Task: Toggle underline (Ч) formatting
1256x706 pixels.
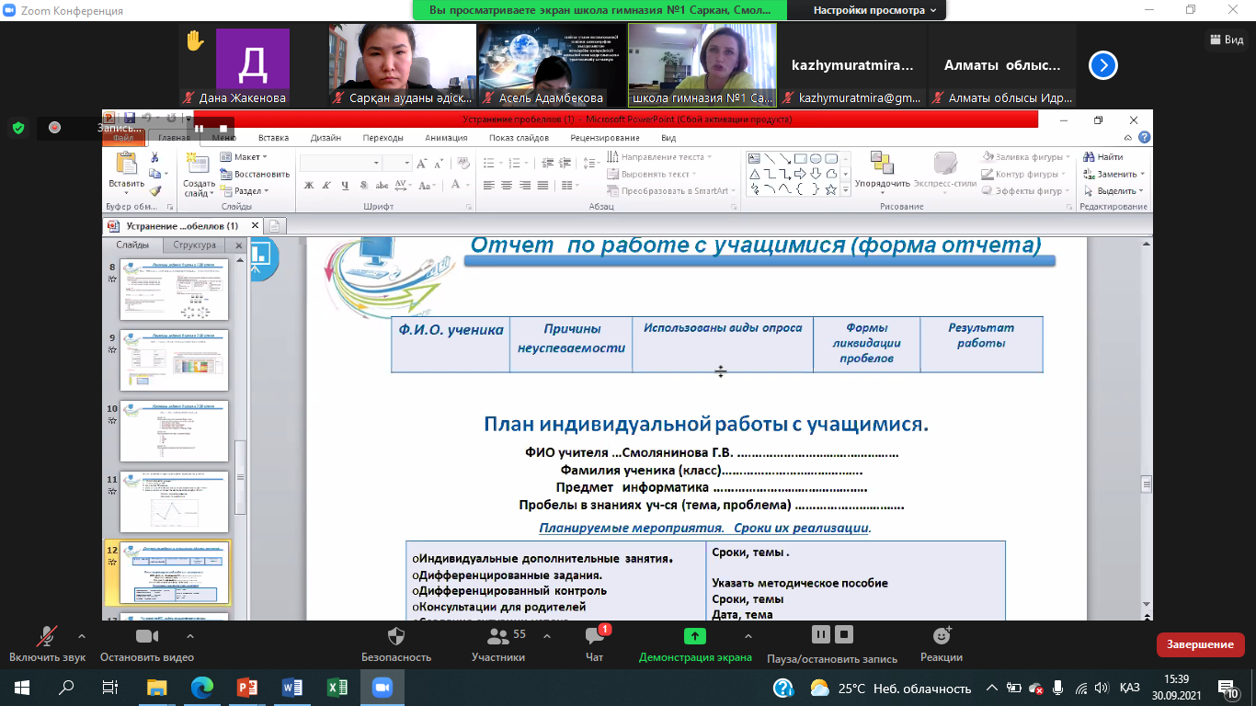Action: point(344,186)
